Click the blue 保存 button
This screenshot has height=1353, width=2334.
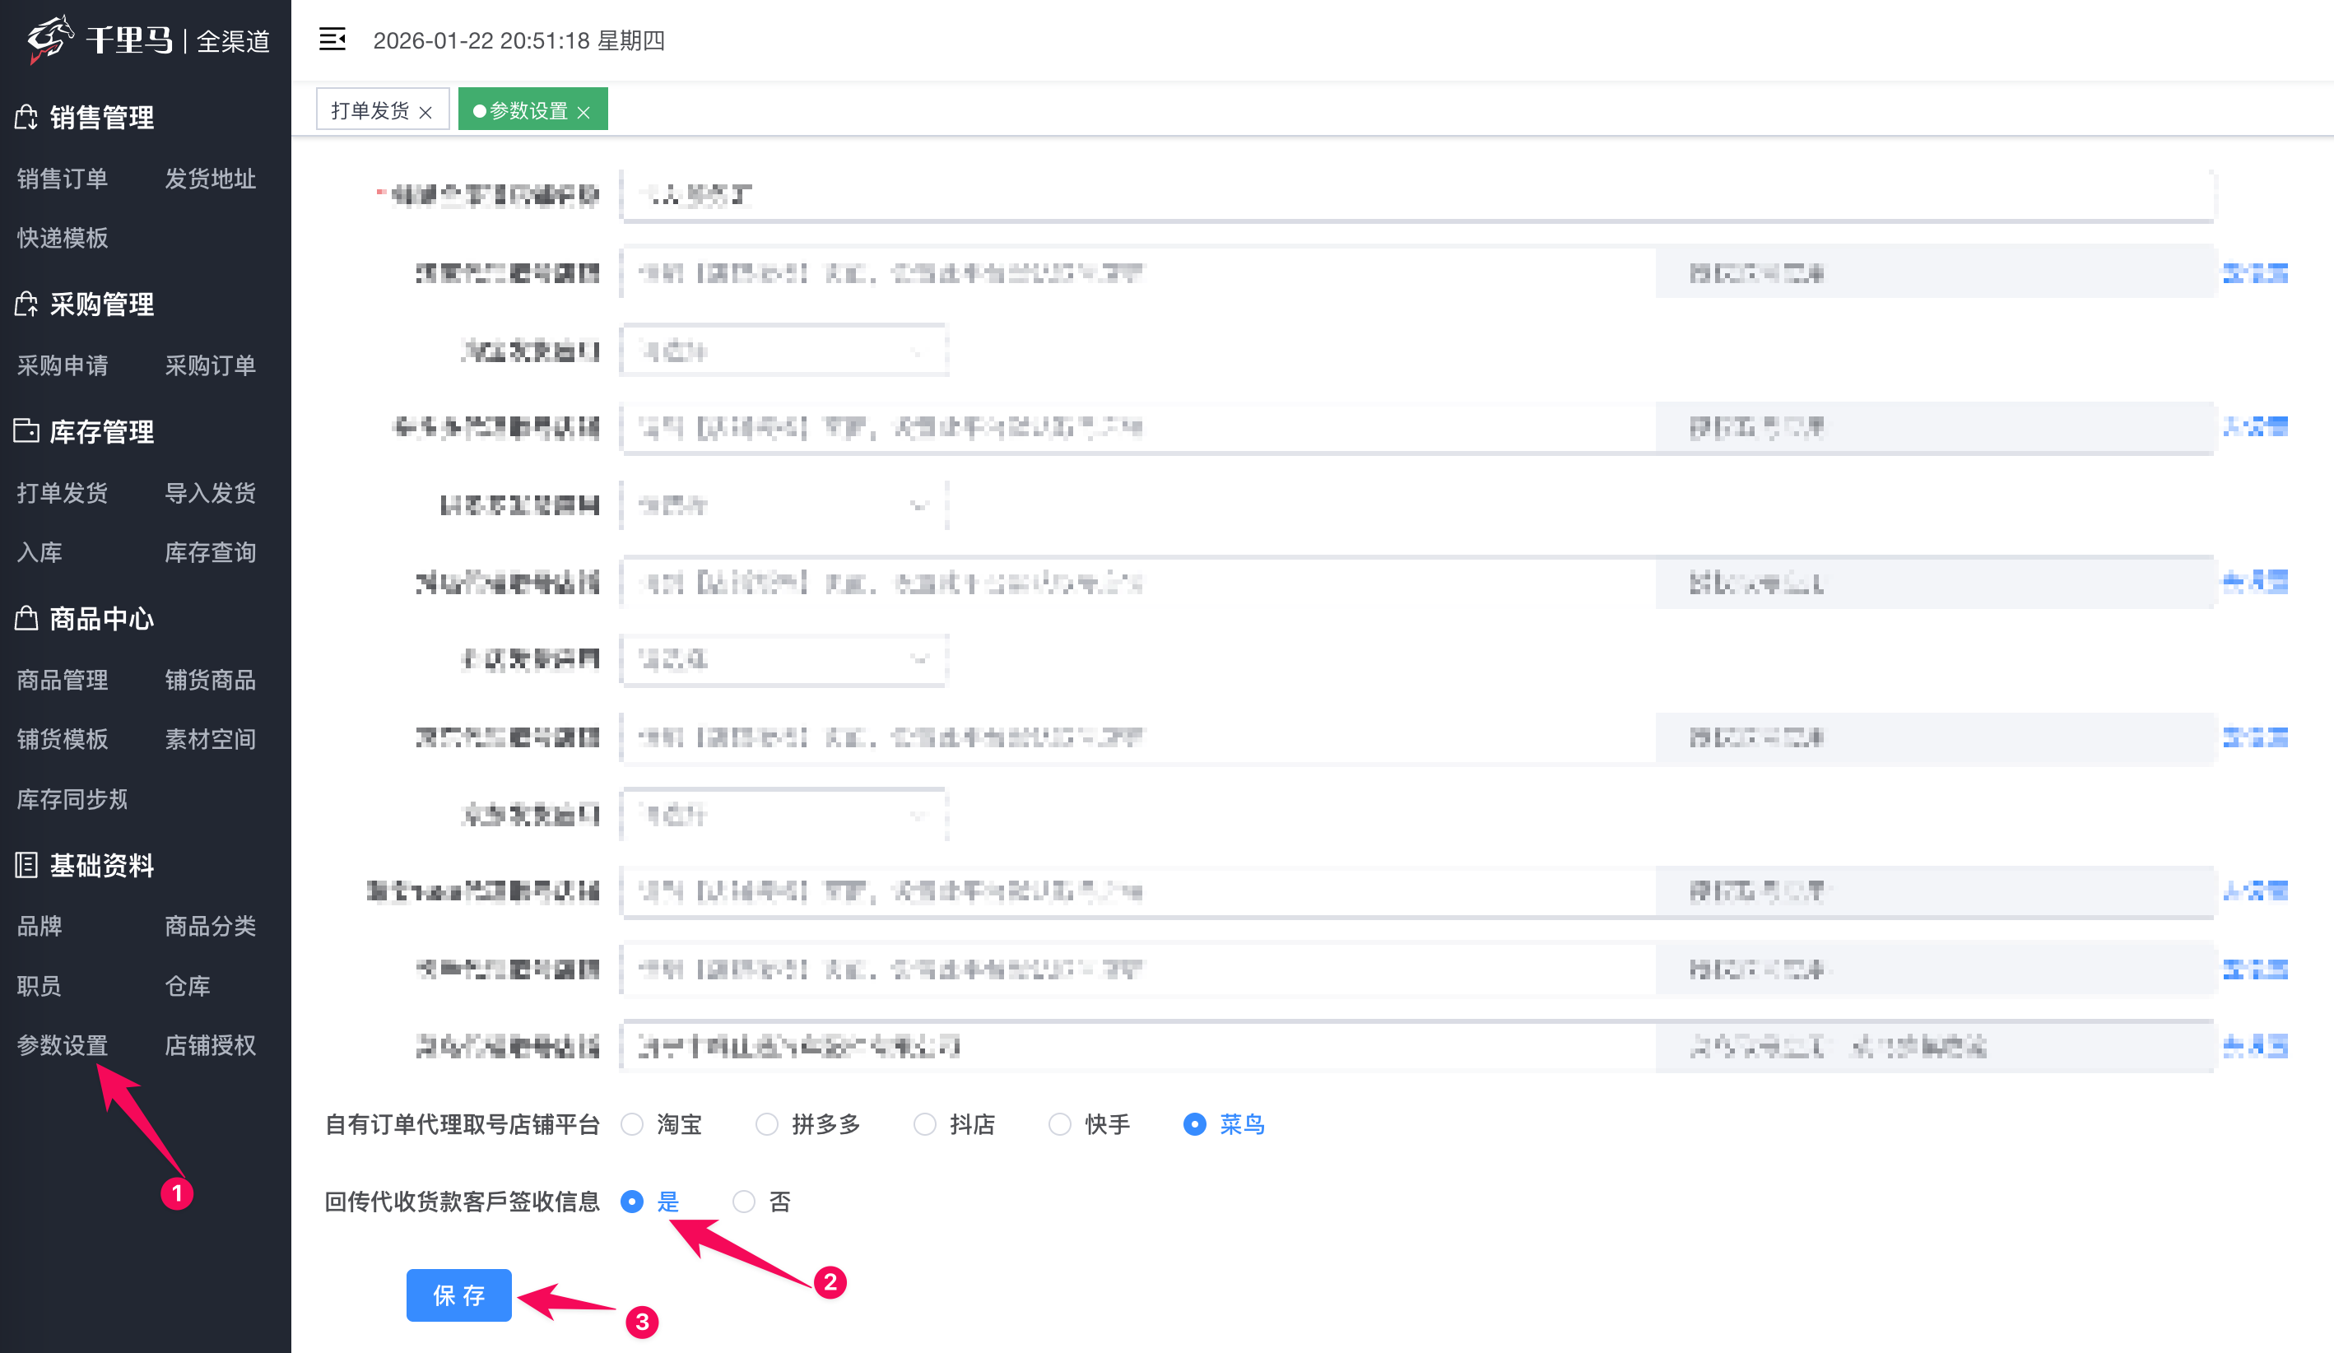click(458, 1295)
